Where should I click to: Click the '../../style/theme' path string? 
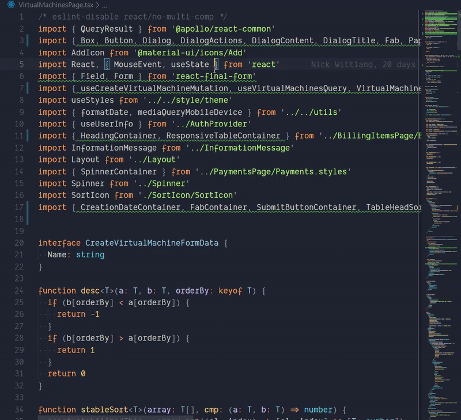pyautogui.click(x=188, y=100)
